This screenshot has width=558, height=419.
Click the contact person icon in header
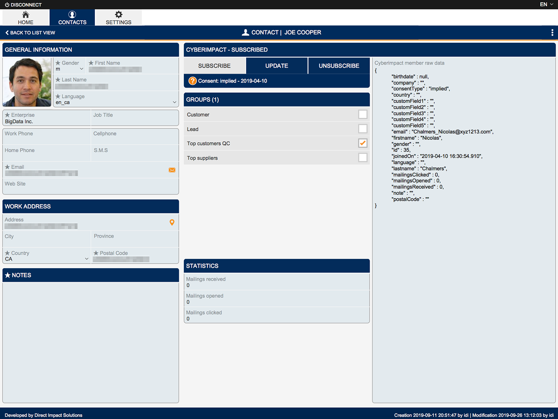click(x=245, y=33)
